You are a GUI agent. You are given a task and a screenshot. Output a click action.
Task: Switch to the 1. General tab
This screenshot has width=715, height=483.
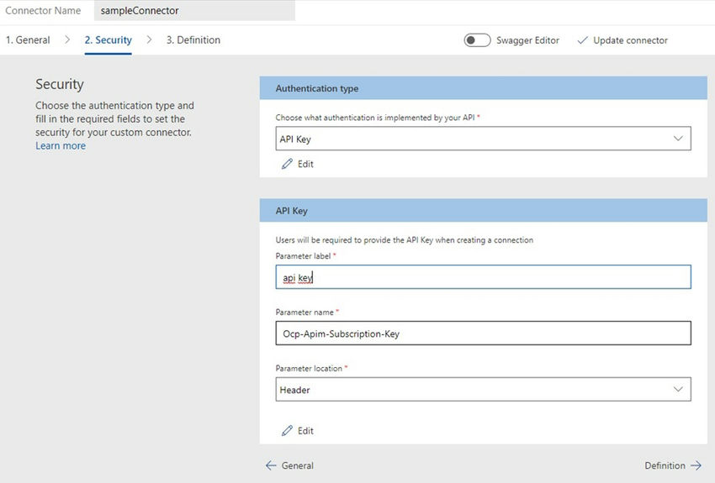[28, 39]
